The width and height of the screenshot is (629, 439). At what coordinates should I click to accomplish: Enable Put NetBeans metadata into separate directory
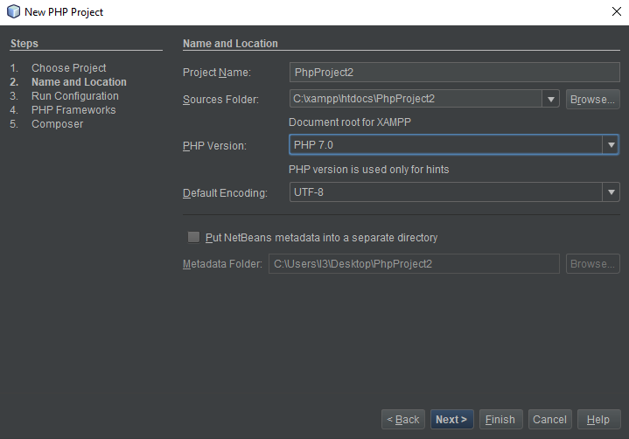(193, 237)
